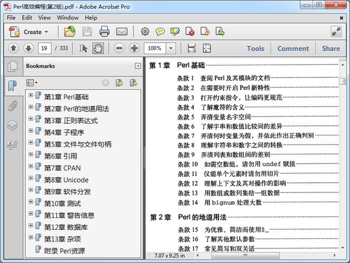The height and width of the screenshot is (263, 350).
Task: Click the Save floppy disk icon
Action: pos(87,31)
